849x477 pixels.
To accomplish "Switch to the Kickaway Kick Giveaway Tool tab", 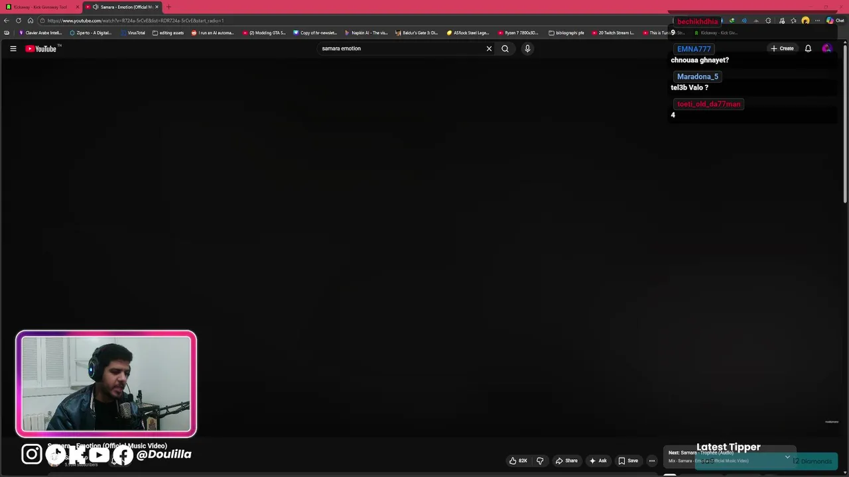I will [40, 7].
